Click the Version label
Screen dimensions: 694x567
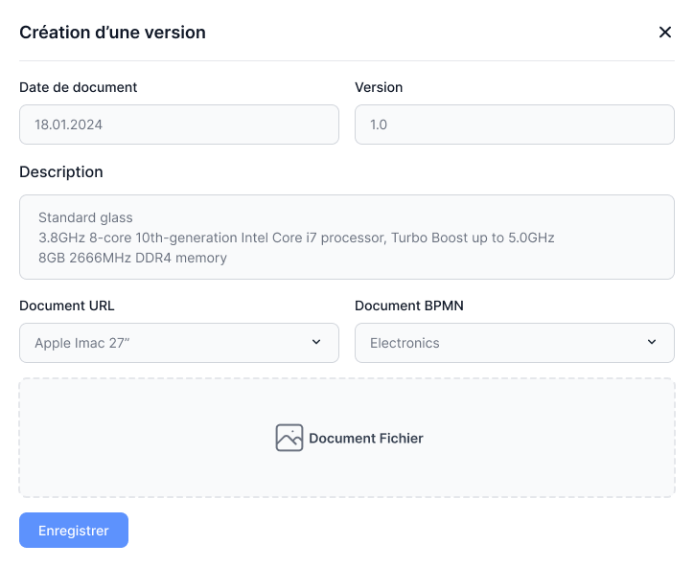[x=379, y=87]
